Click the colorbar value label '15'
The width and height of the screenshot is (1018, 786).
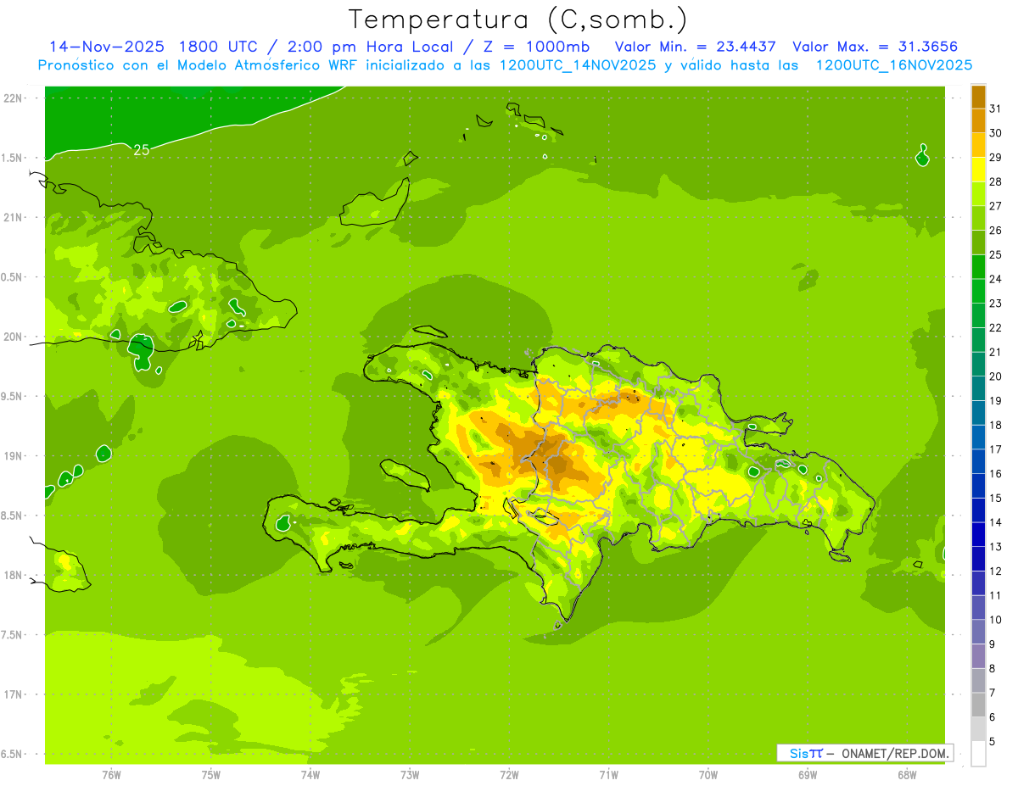click(996, 498)
